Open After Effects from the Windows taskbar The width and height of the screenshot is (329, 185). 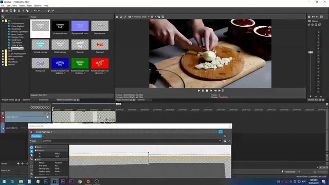(63, 181)
